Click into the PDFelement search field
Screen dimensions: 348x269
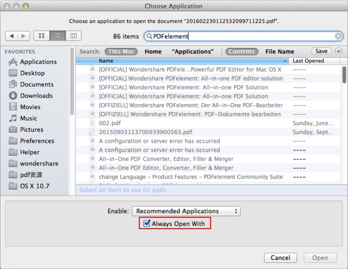[243, 36]
